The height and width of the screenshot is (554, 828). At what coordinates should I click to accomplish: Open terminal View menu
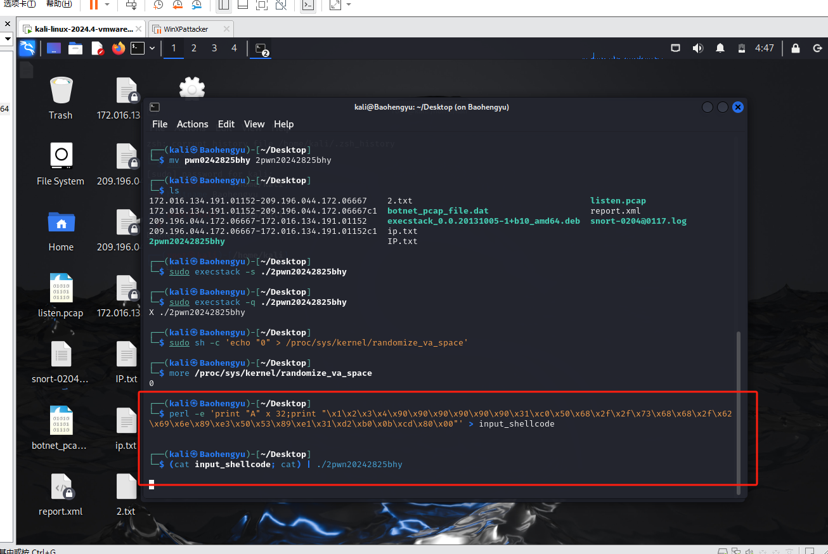tap(254, 124)
